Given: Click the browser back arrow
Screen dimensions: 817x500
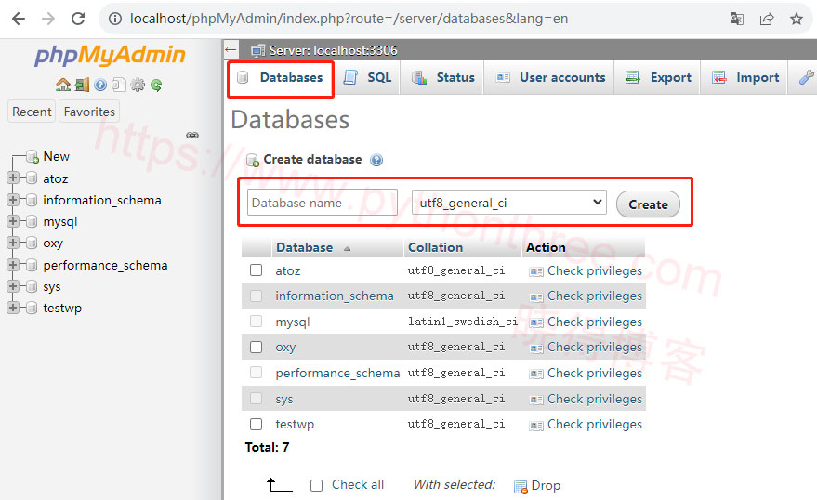Looking at the screenshot, I should (19, 19).
